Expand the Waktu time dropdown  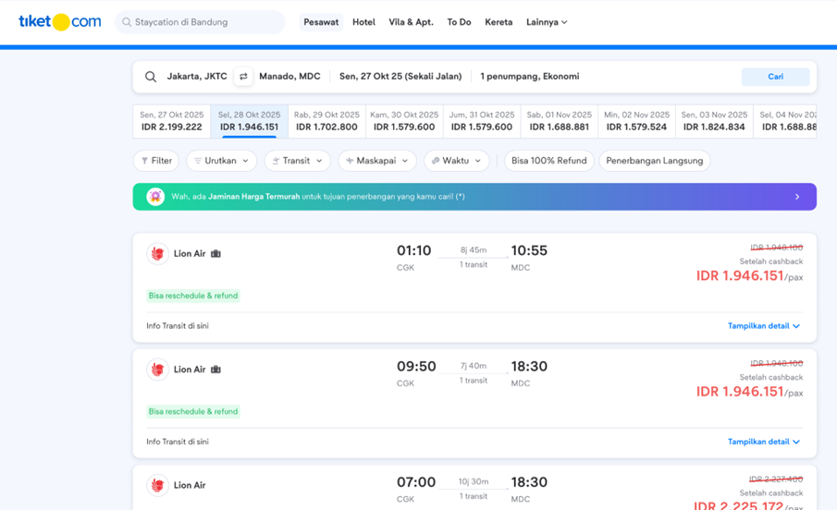456,161
